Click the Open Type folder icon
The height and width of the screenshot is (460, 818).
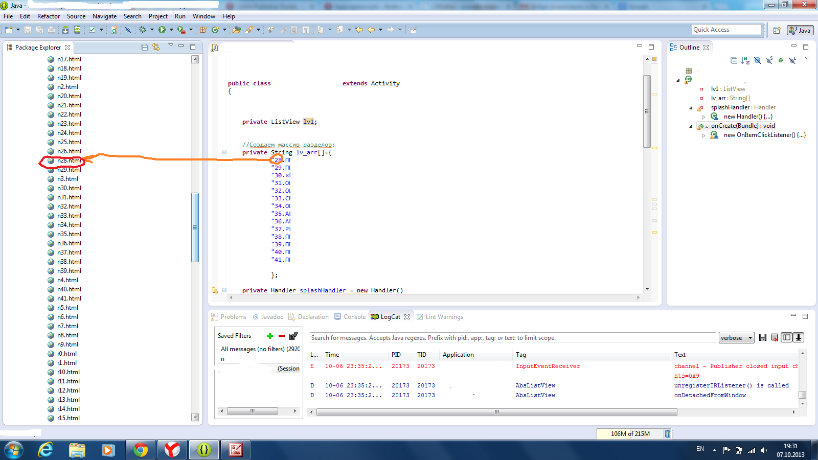(x=237, y=30)
